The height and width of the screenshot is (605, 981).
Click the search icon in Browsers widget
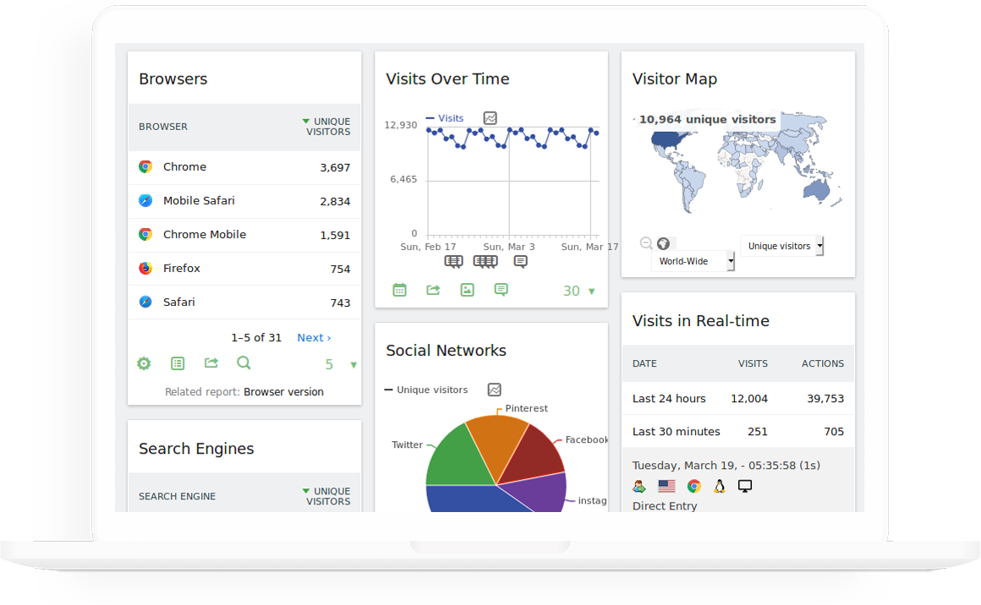244,363
